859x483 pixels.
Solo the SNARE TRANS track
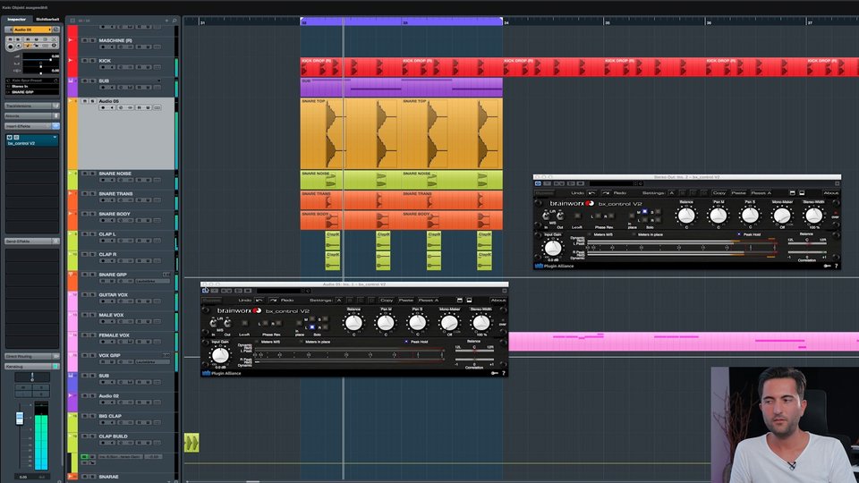click(x=92, y=193)
